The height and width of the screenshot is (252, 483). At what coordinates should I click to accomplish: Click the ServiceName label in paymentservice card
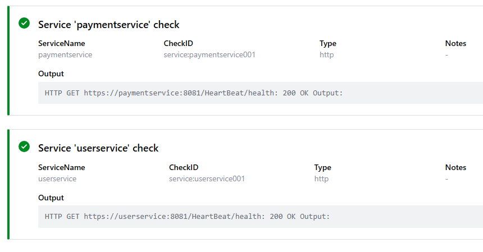click(61, 43)
